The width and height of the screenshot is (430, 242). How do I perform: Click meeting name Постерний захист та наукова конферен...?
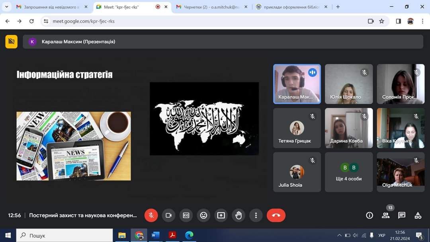[x=83, y=215]
